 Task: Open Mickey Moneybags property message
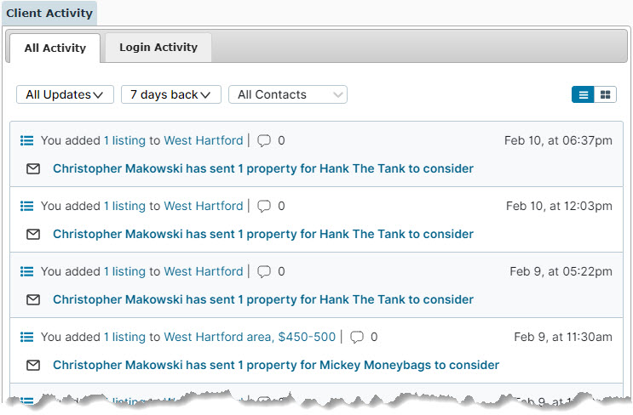coord(276,365)
